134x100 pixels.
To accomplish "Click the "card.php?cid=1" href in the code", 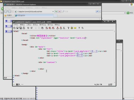I will click(x=82, y=51).
